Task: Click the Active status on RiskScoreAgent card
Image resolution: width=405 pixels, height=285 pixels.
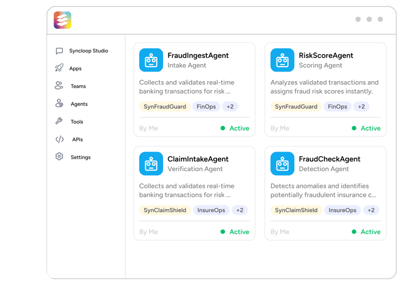Action: pos(370,128)
